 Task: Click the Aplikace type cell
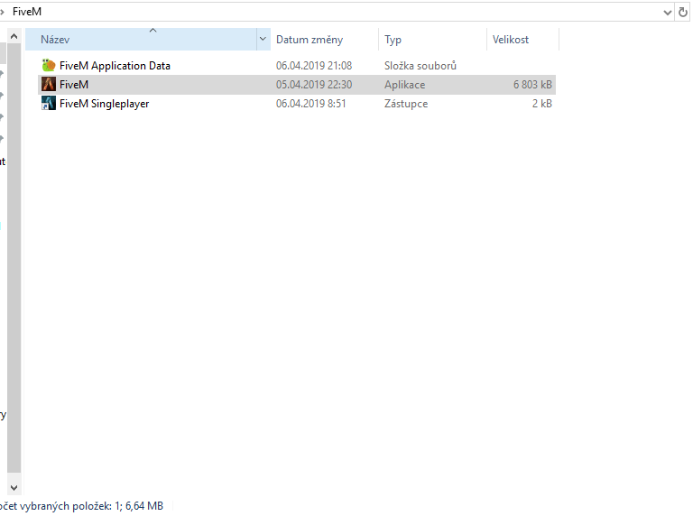pos(404,85)
